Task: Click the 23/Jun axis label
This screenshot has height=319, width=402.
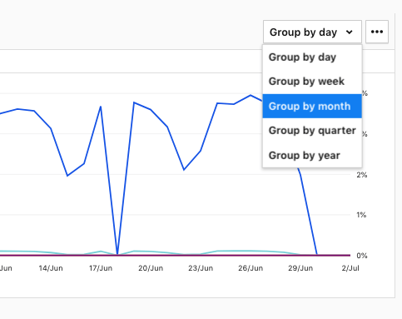Action: (x=201, y=268)
